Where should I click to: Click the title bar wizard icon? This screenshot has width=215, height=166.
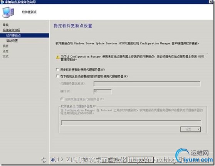(2, 2)
